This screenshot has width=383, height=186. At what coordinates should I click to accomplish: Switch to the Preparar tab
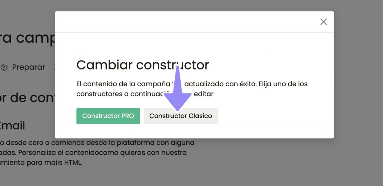click(28, 67)
